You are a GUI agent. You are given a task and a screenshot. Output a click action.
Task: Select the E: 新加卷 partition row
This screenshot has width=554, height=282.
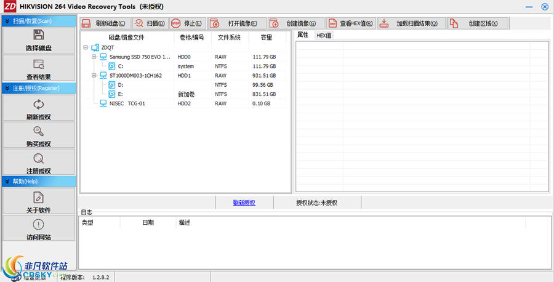tap(183, 94)
